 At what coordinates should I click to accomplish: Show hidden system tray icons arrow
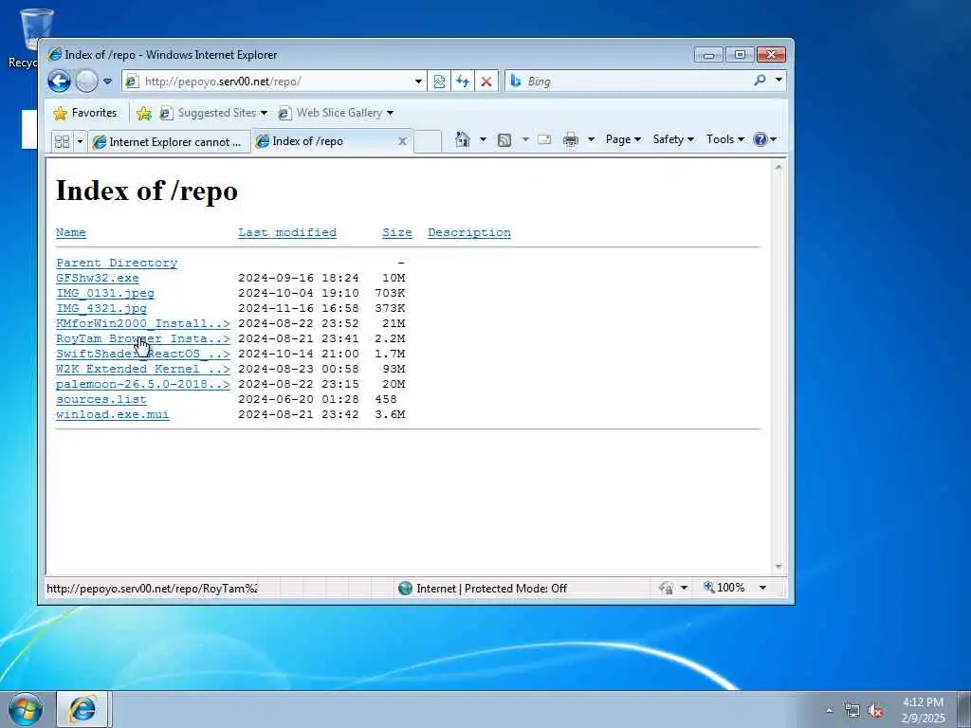tap(829, 710)
